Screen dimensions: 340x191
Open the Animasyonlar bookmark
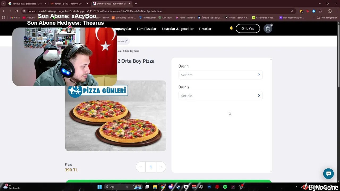tap(147, 18)
